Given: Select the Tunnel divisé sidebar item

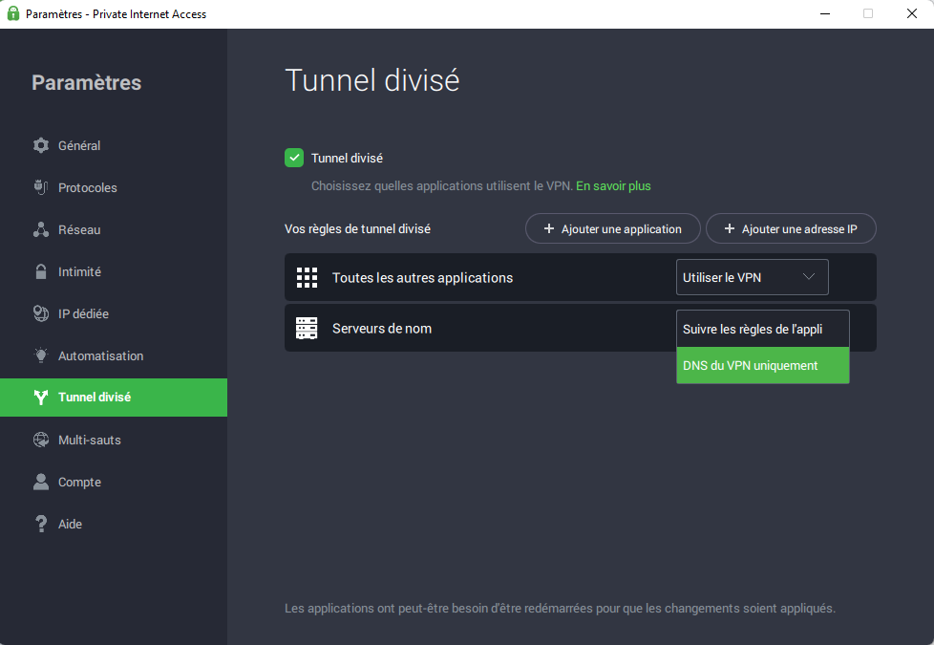Looking at the screenshot, I should (114, 397).
